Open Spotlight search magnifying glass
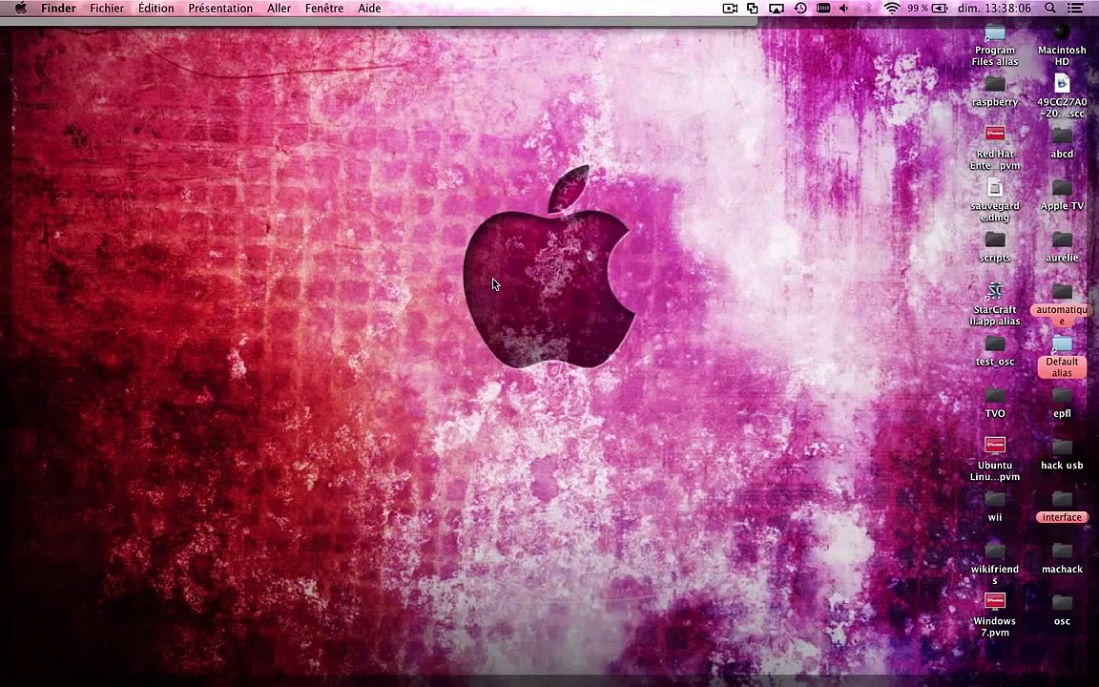1099x687 pixels. click(1050, 9)
